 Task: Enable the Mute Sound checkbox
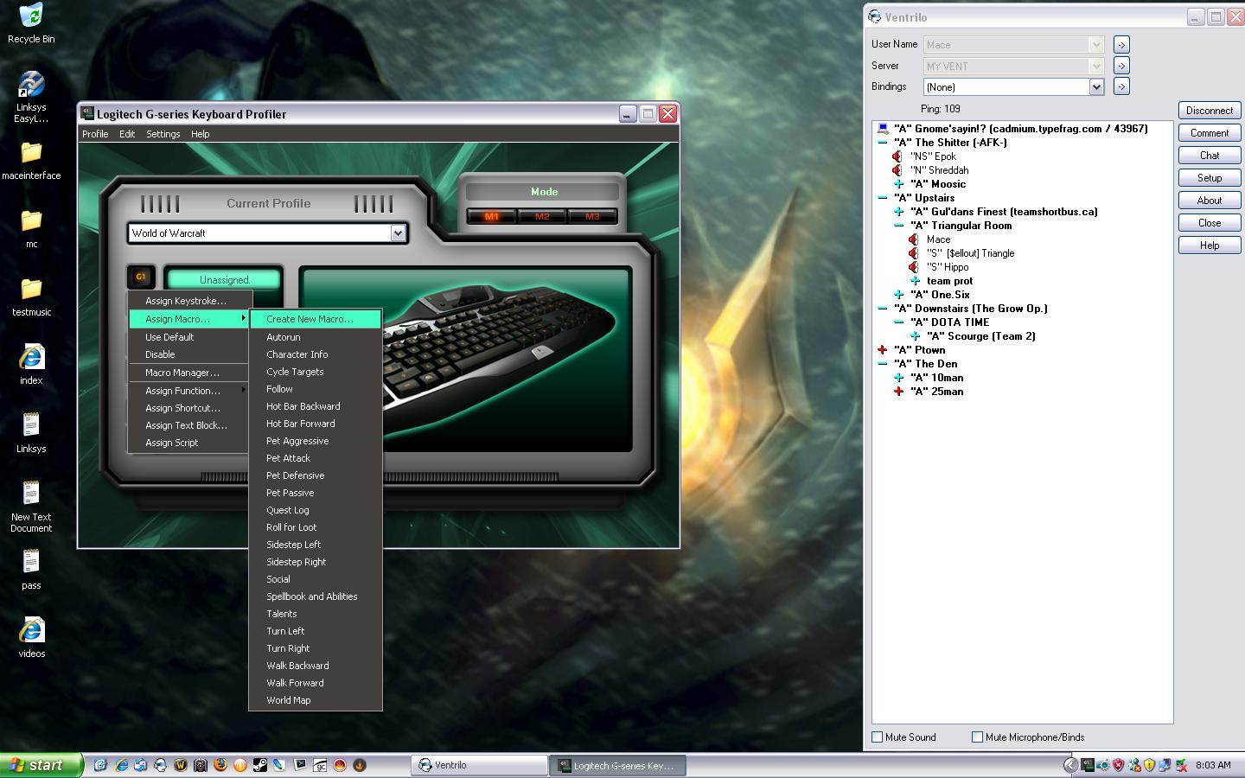pos(878,737)
